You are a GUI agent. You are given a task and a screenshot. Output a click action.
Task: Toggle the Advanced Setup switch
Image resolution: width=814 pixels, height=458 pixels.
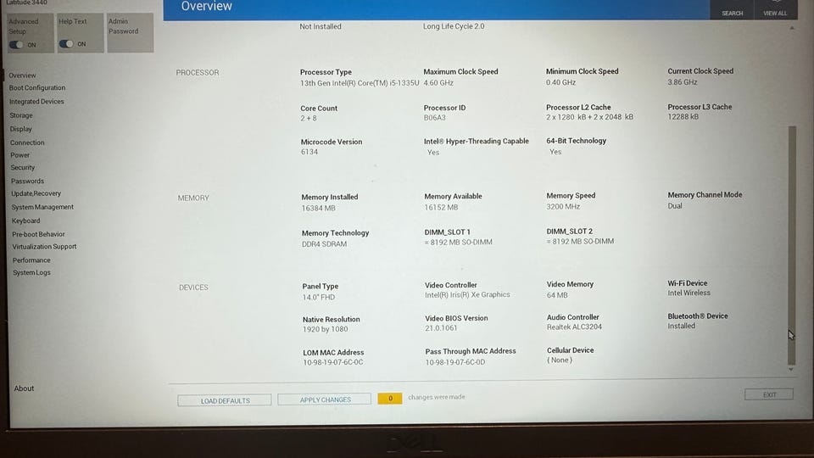coord(16,45)
